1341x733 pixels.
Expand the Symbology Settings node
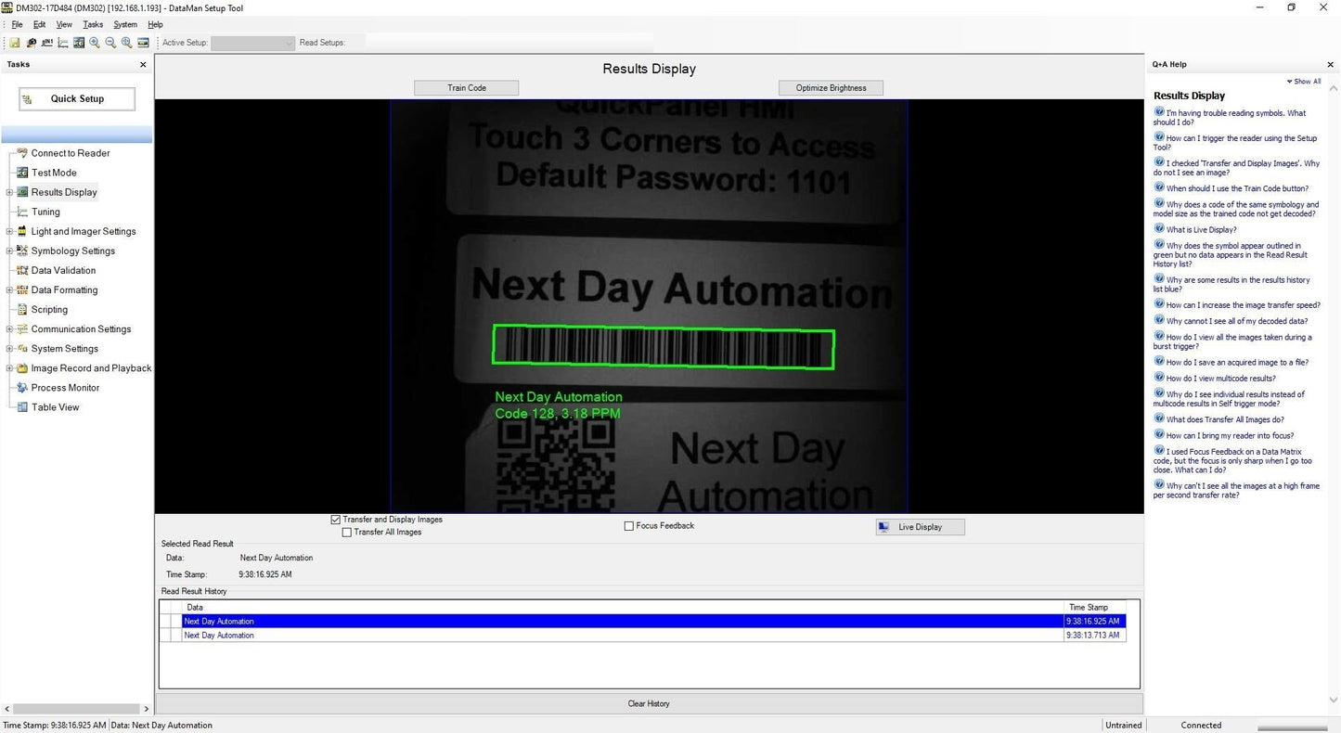pyautogui.click(x=10, y=251)
